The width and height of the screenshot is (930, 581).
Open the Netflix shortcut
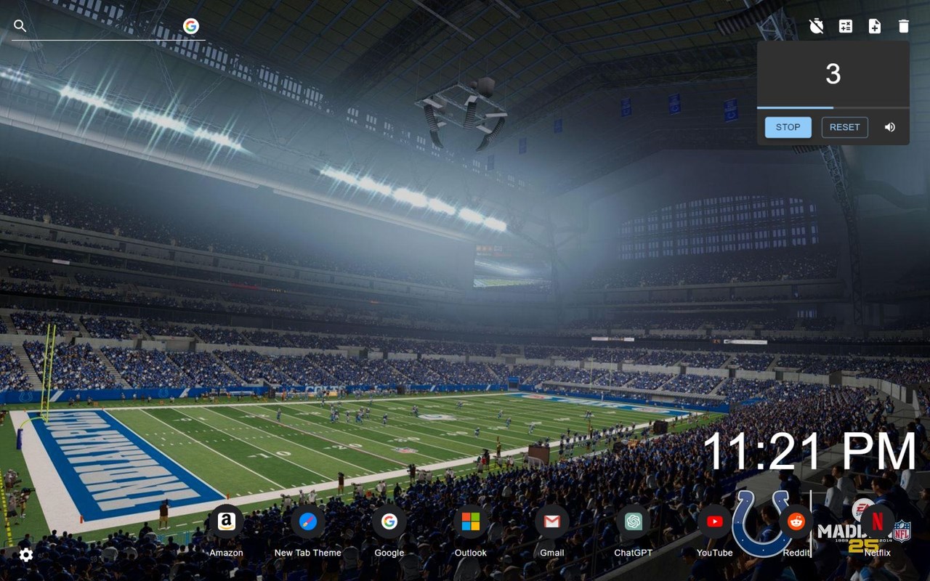tap(878, 531)
